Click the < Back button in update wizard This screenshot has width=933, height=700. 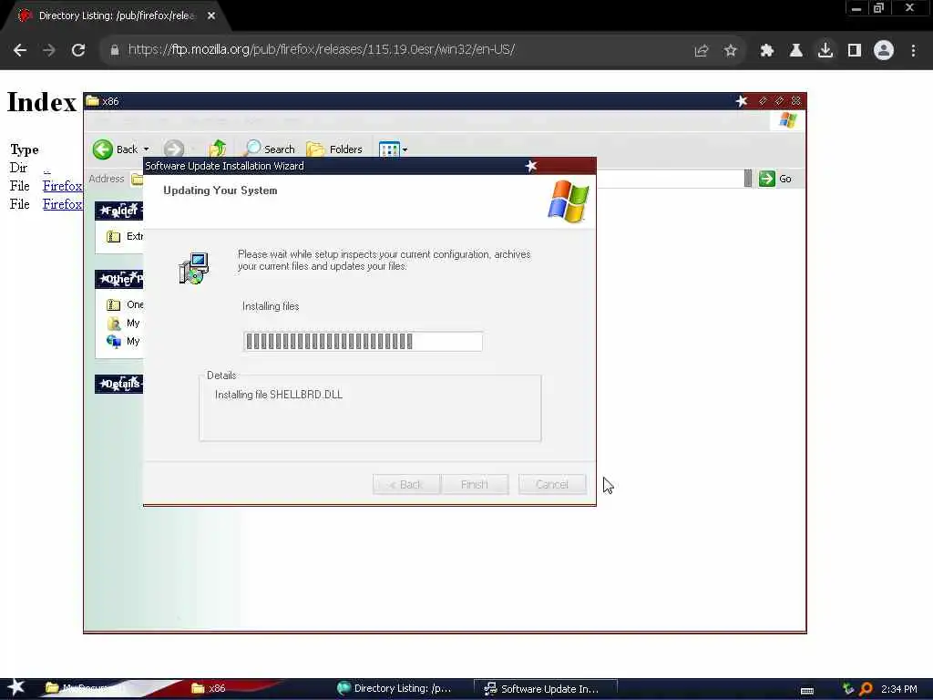coord(406,485)
